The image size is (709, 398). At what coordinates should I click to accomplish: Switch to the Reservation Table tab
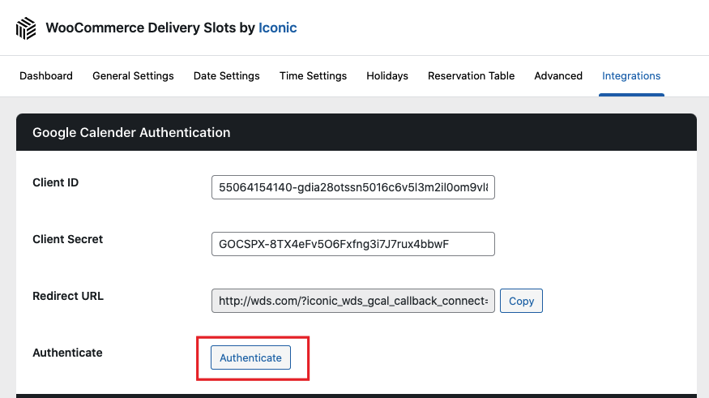pos(471,76)
